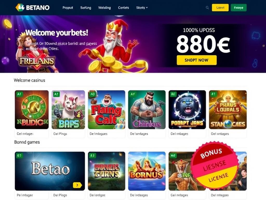This screenshot has width=266, height=200.
Task: Open the Serting menu item
Action: tap(86, 8)
